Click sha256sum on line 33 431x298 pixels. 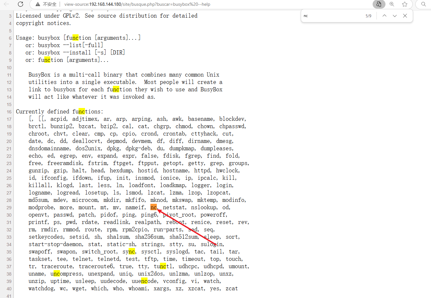tap(149, 237)
